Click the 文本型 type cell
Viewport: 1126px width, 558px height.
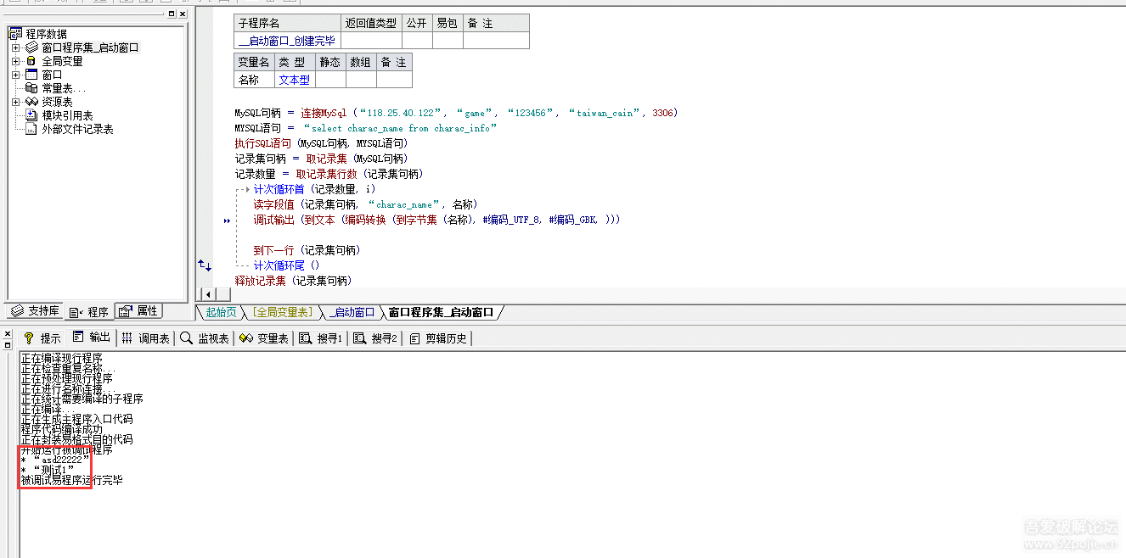click(295, 80)
